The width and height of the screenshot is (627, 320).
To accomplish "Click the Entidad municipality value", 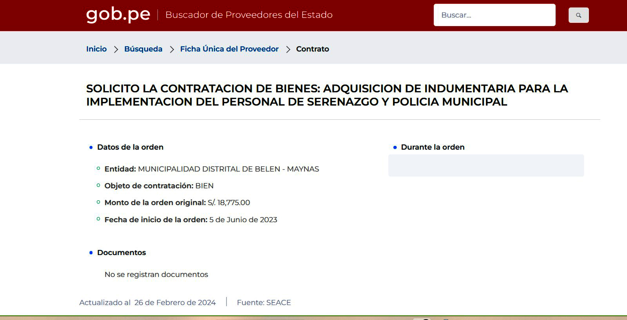I will click(x=228, y=169).
